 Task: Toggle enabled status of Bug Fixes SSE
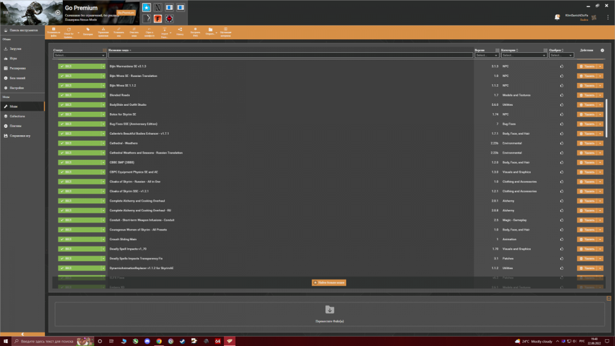(79, 124)
